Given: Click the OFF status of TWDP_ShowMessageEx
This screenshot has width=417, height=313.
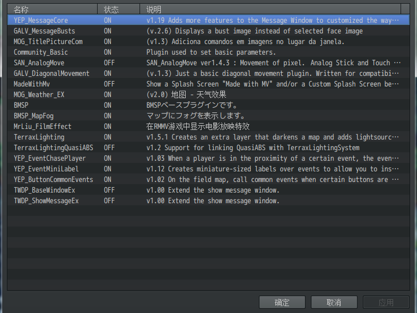Looking at the screenshot, I should coord(109,201).
